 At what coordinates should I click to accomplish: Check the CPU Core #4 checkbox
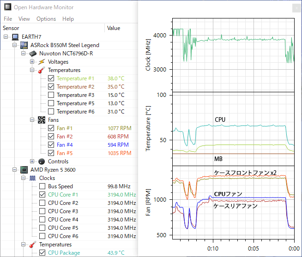coord(42,220)
